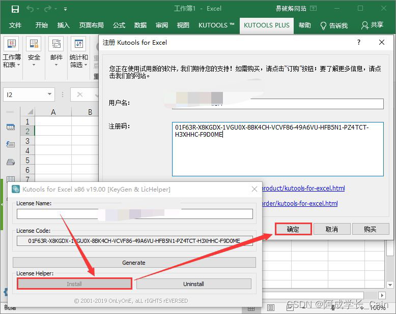Switch to the 审阅 ribbon tab
The height and width of the screenshot is (314, 396).
pos(162,25)
